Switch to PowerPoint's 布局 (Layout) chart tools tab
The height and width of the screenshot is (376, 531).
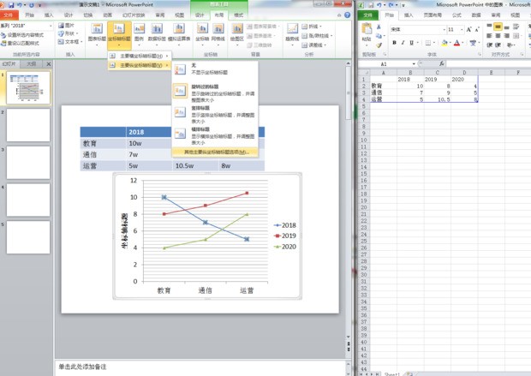(x=219, y=15)
